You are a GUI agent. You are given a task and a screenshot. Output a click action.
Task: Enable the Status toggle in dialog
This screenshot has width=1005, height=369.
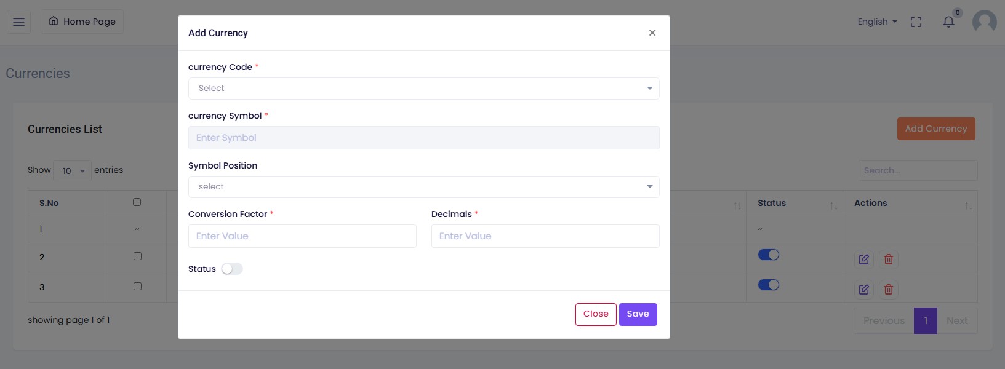(x=232, y=269)
